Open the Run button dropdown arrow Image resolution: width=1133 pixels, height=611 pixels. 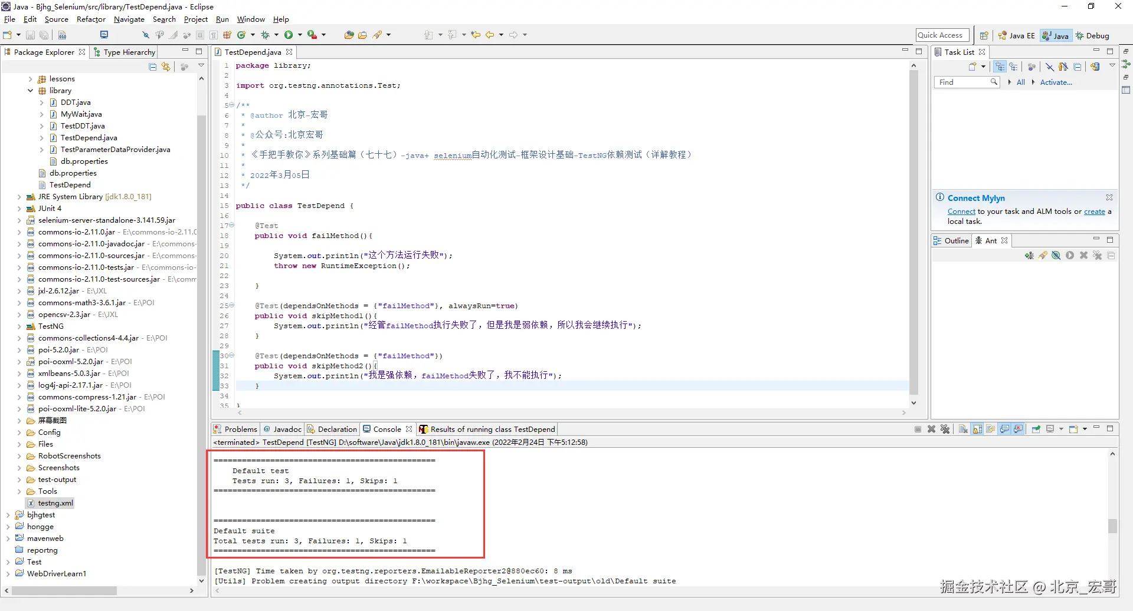[300, 35]
